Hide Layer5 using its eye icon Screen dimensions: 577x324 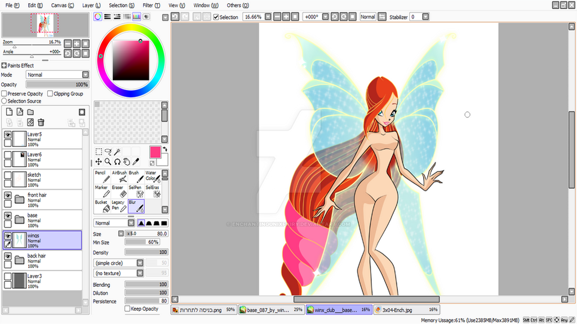point(8,135)
